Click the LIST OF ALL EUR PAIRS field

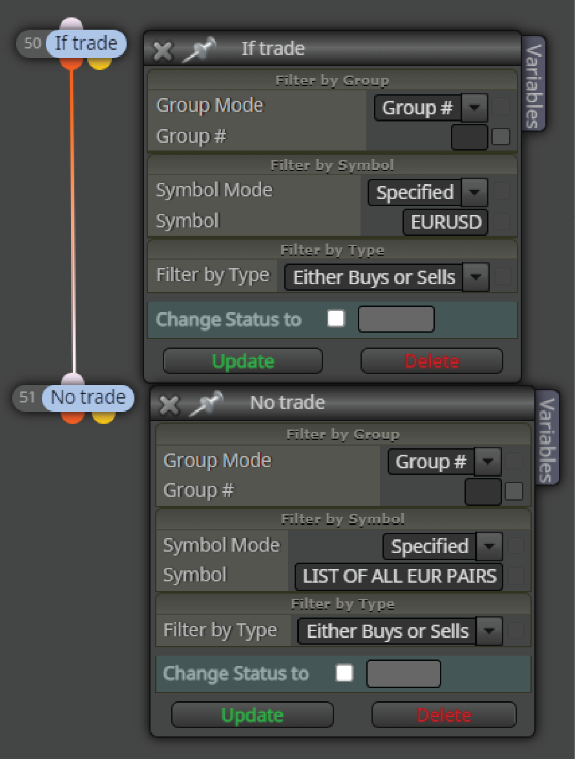(399, 576)
